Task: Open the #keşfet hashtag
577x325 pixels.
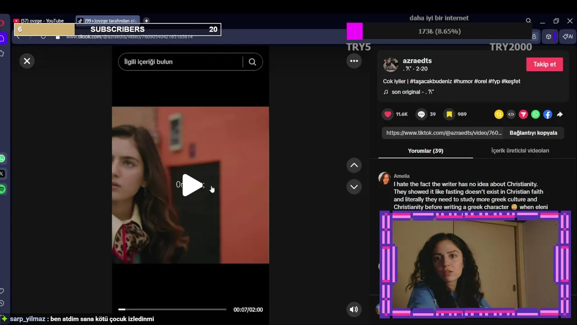Action: click(x=511, y=81)
